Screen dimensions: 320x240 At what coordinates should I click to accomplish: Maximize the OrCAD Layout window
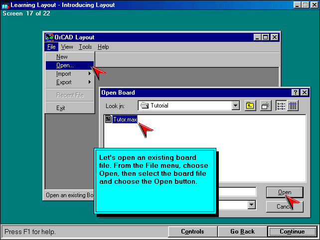[x=265, y=37]
